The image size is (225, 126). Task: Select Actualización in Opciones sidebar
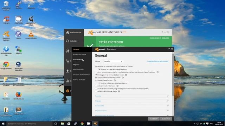coord(78,59)
